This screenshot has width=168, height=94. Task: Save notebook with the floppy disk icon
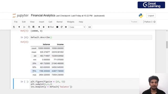(14, 27)
